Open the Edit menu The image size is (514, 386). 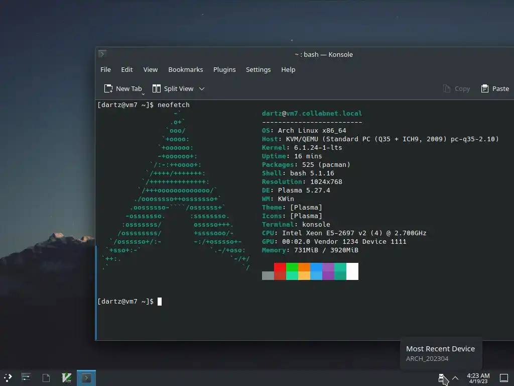tap(127, 69)
